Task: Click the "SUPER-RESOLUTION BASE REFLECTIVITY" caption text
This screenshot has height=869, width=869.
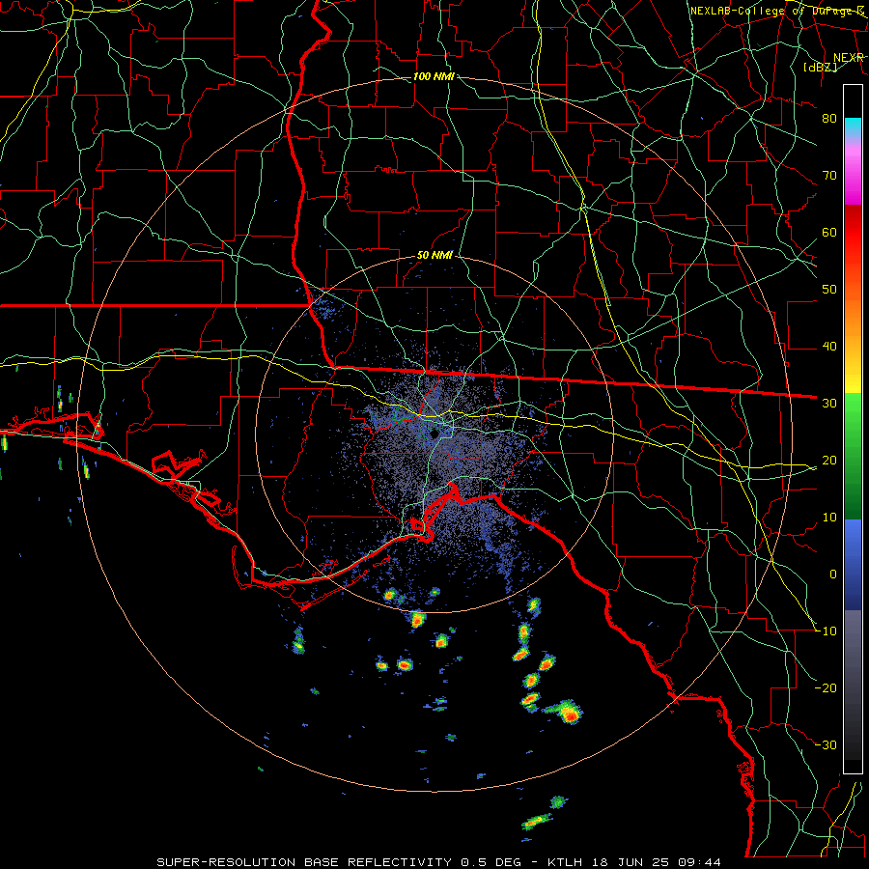Action: (304, 862)
